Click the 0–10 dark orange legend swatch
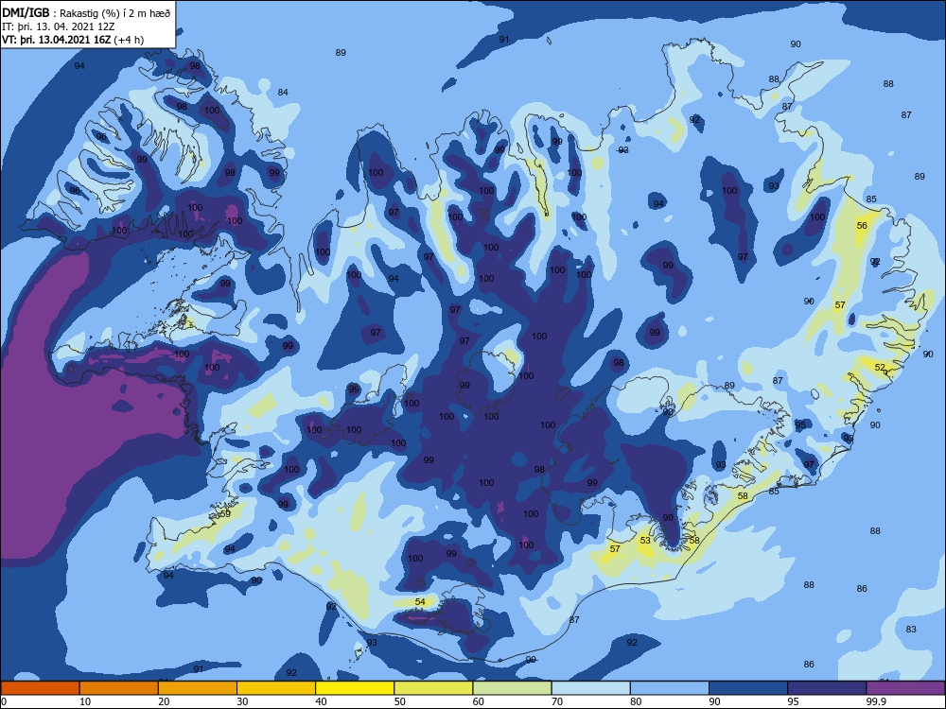946x709 pixels. [x=40, y=688]
